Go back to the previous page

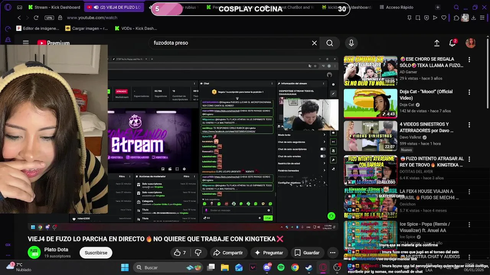(19, 18)
